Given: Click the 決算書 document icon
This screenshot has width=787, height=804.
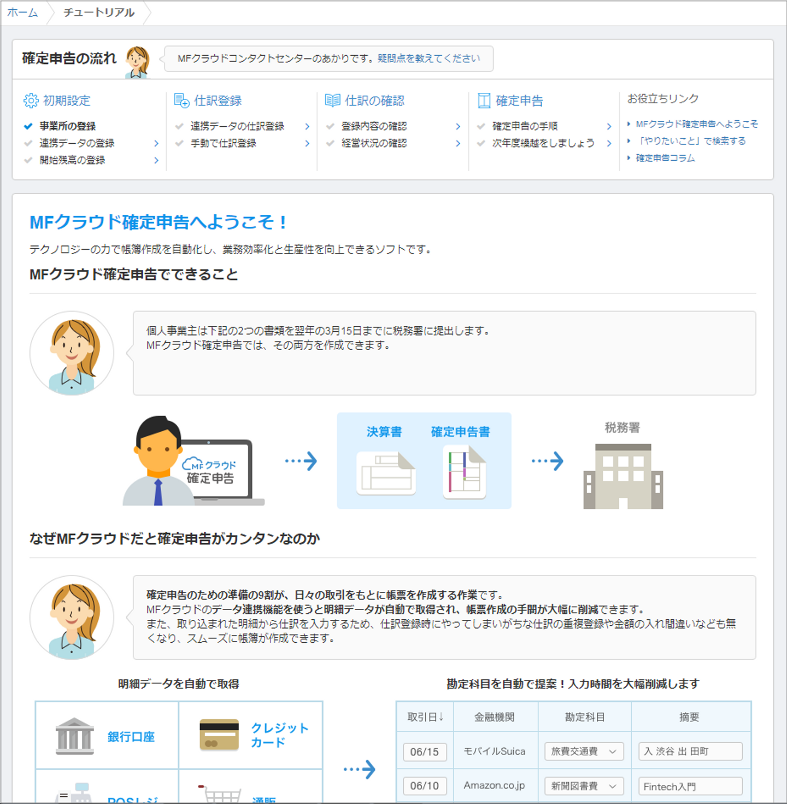Looking at the screenshot, I should pyautogui.click(x=386, y=473).
